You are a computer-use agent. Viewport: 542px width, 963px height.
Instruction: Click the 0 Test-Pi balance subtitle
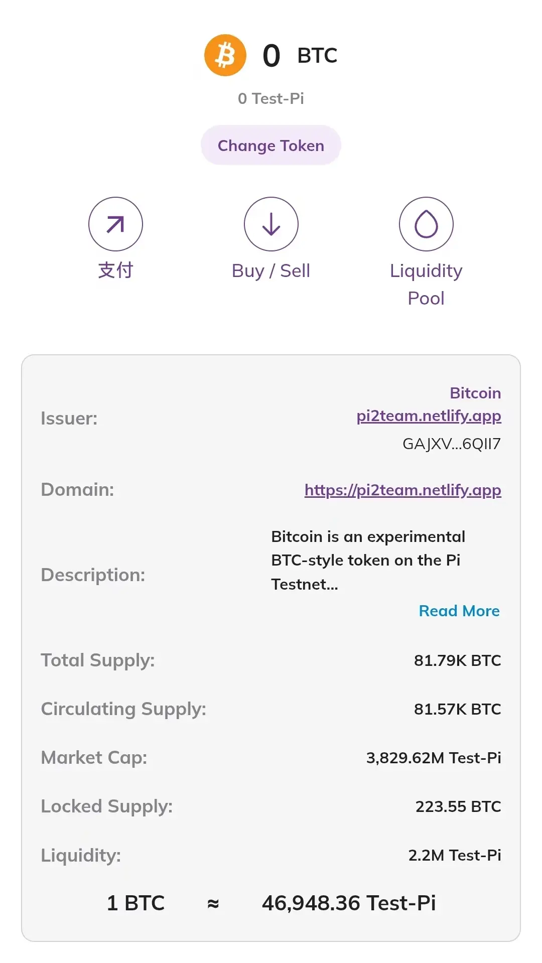(271, 98)
